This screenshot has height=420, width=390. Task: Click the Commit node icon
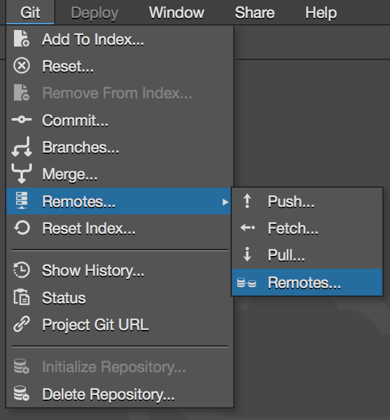tap(22, 120)
